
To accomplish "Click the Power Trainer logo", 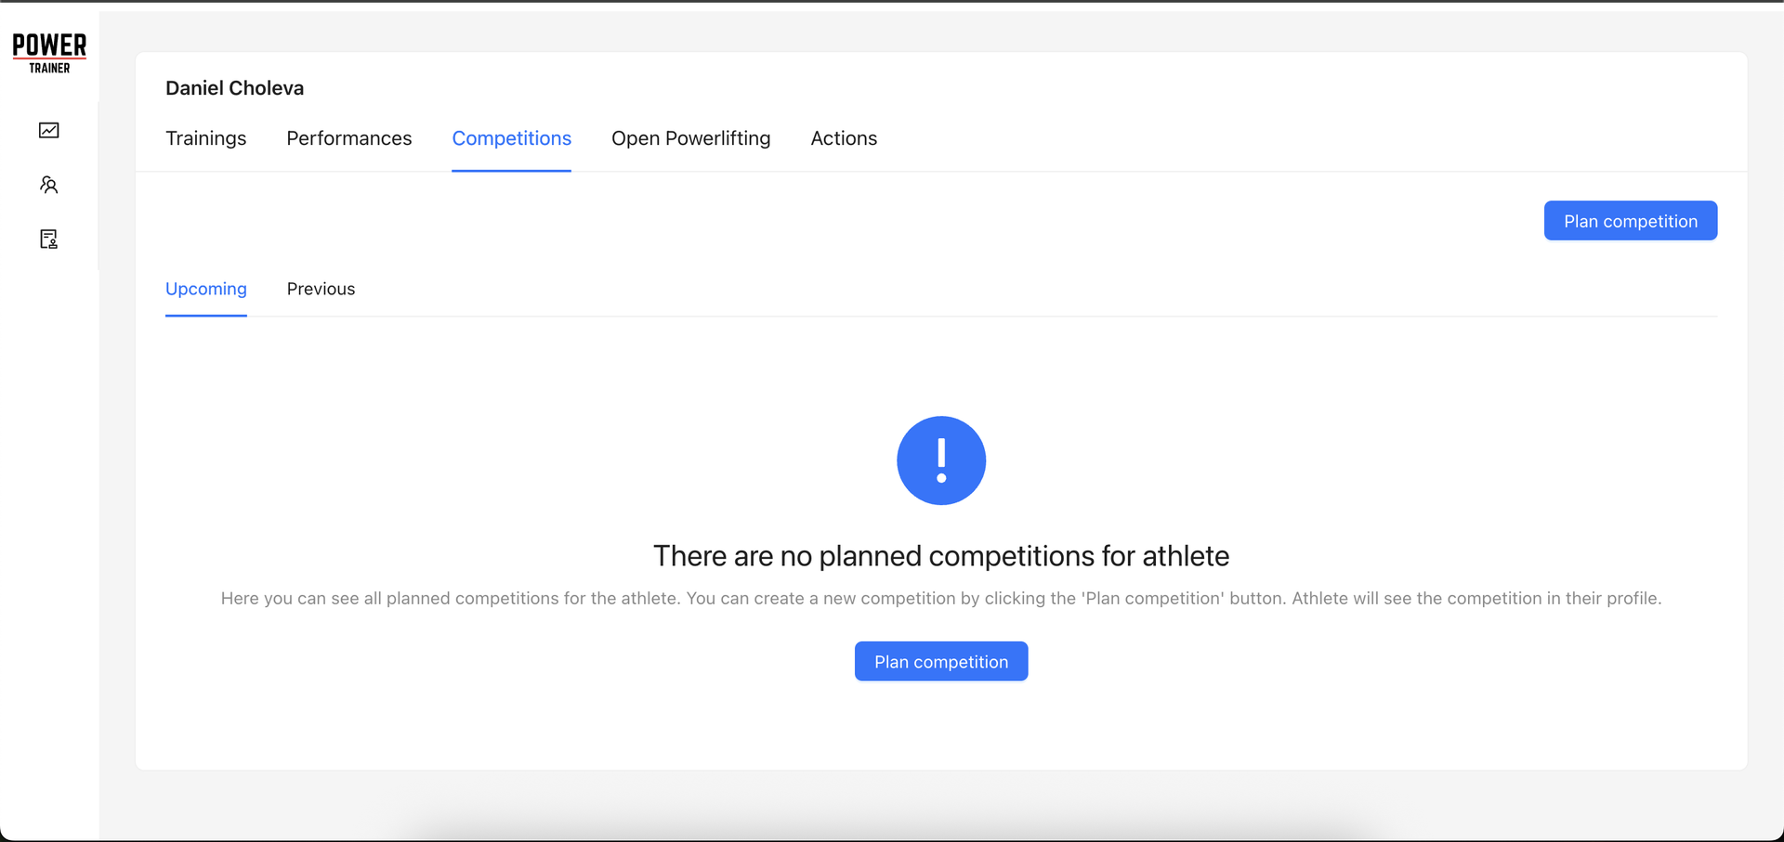I will (x=49, y=51).
